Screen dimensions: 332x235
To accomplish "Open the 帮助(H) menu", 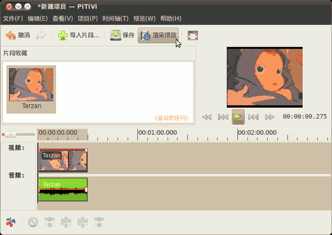I will click(171, 18).
